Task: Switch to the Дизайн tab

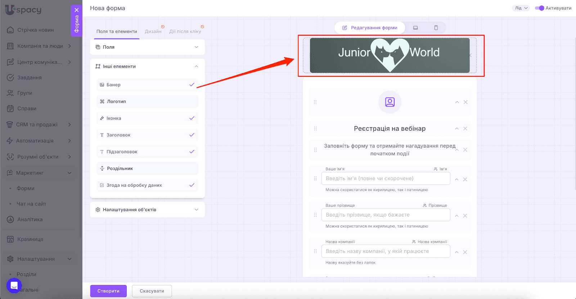Action: coord(153,31)
